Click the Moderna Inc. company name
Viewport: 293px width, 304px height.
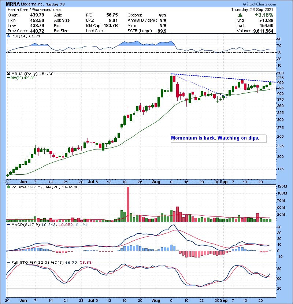click(32, 4)
